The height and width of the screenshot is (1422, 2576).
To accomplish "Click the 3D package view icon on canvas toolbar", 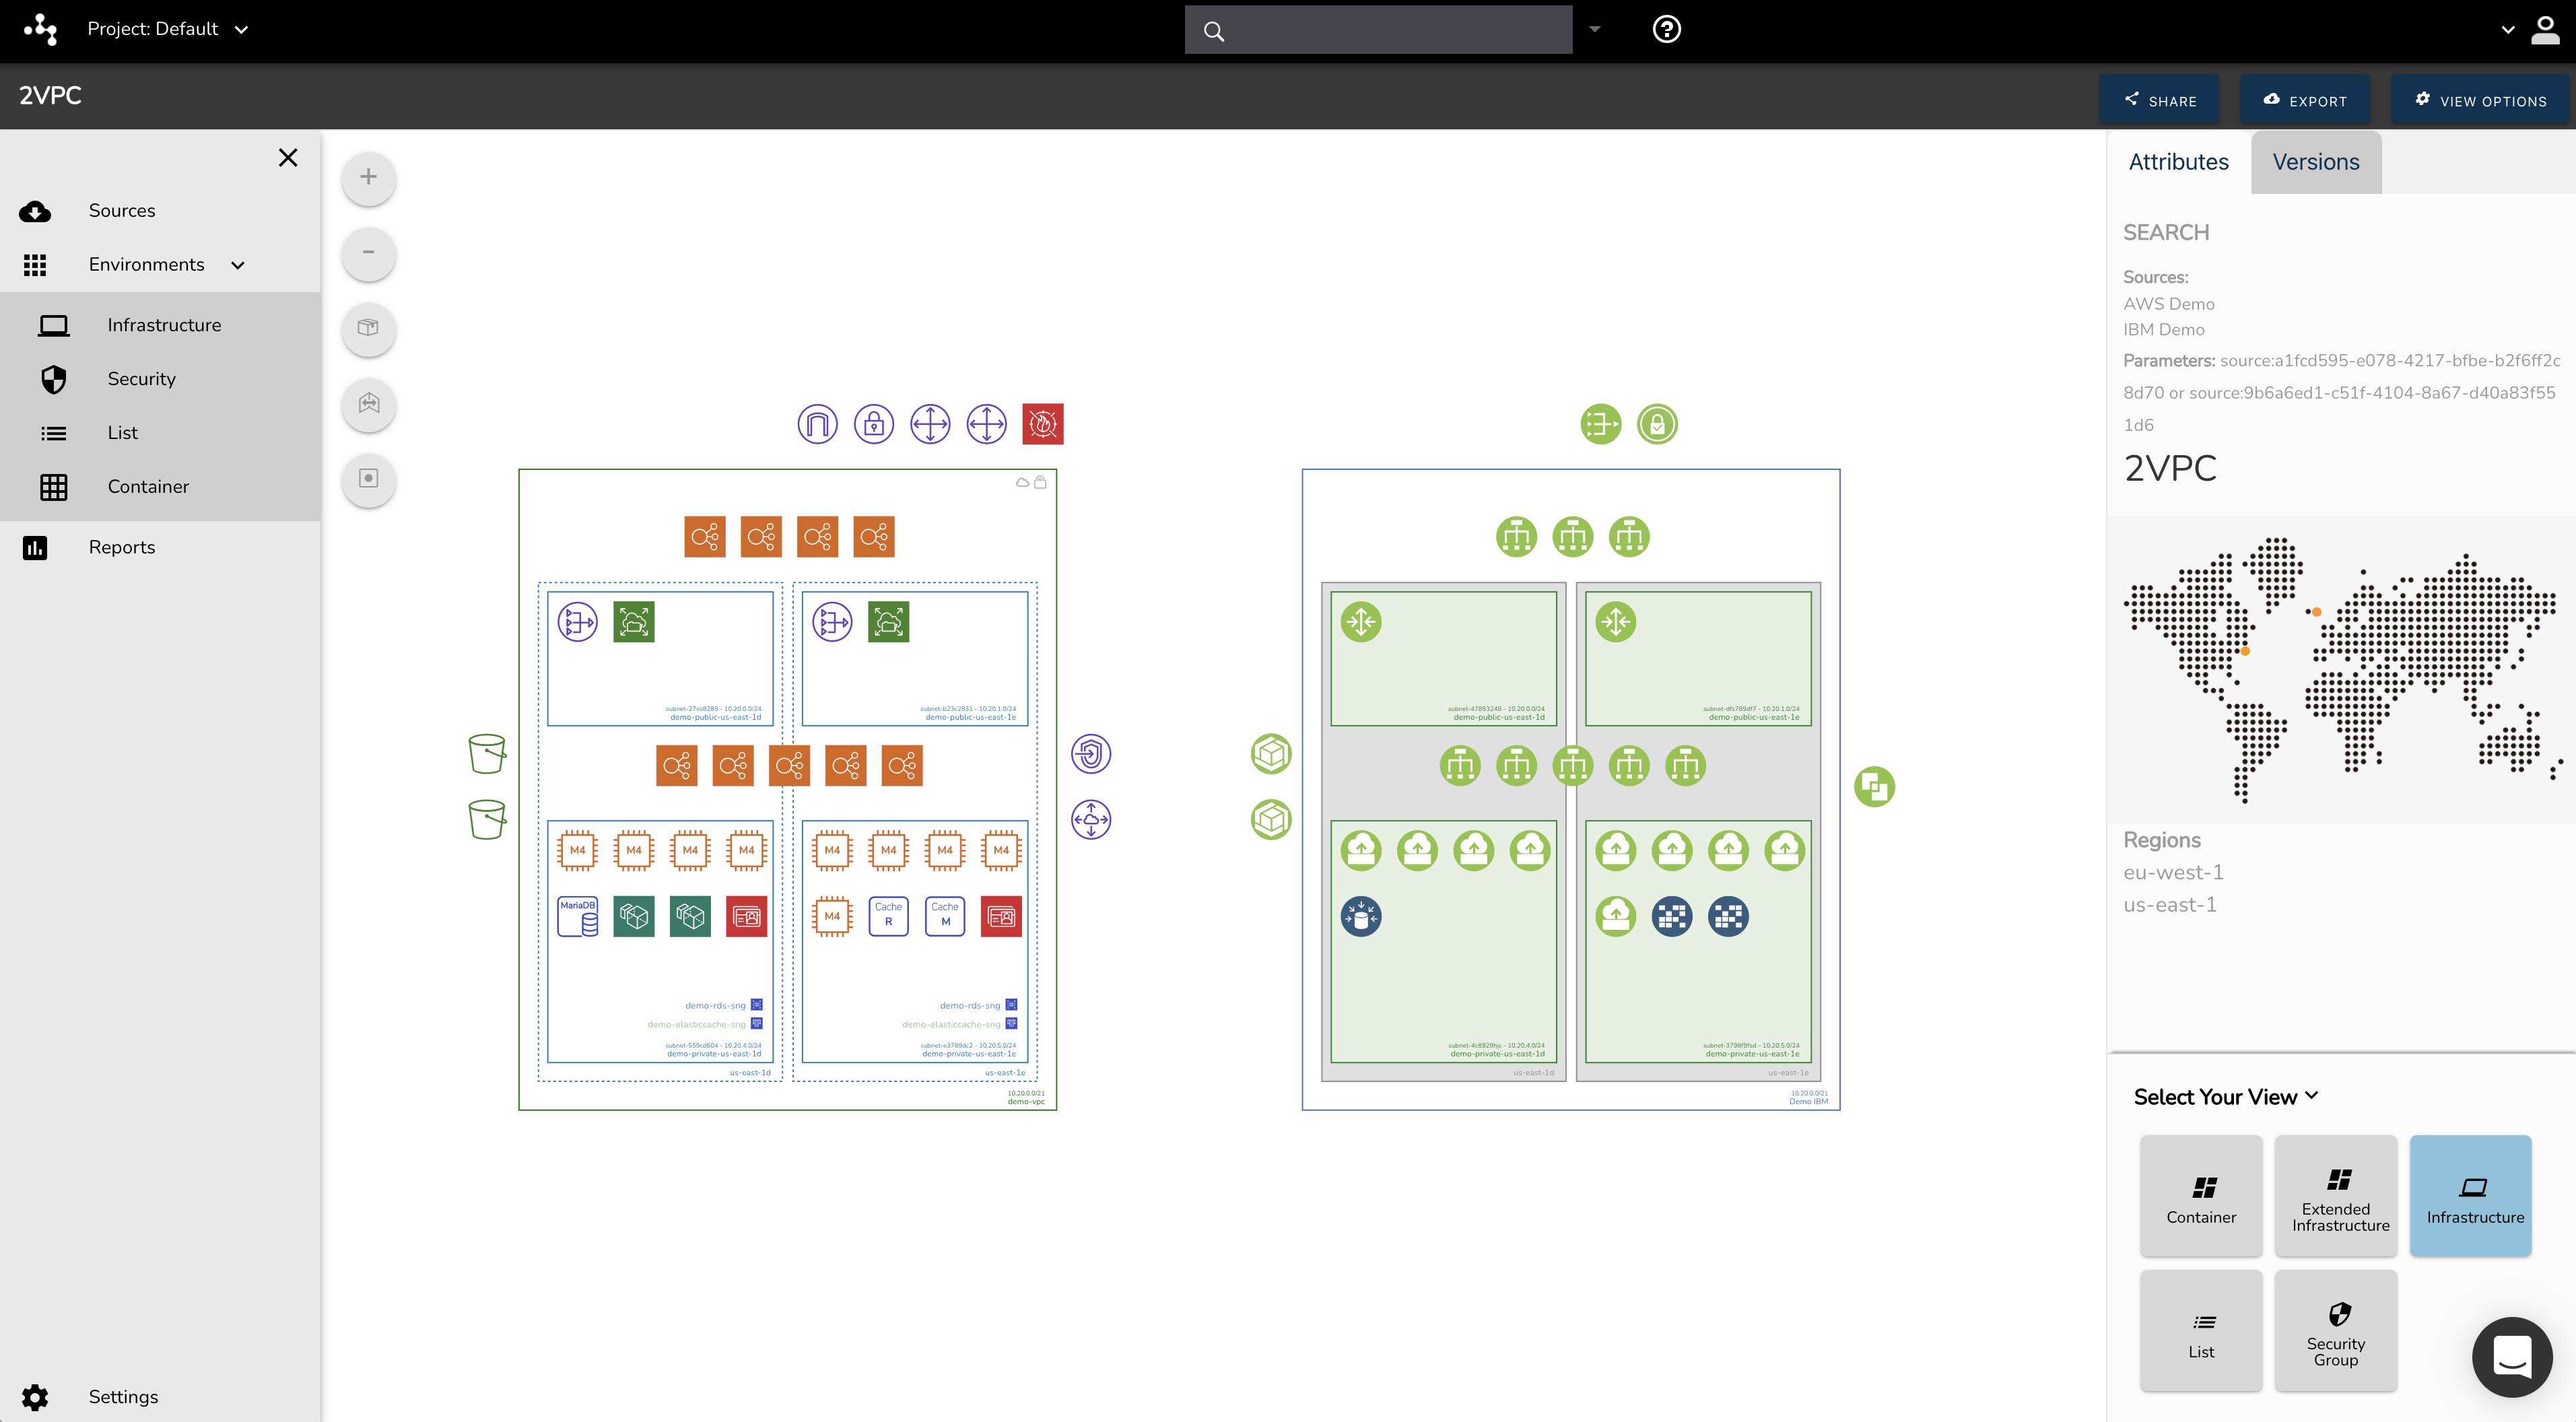I will (x=368, y=329).
